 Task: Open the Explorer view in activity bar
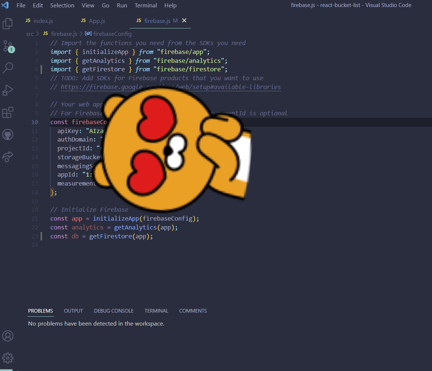(8, 23)
